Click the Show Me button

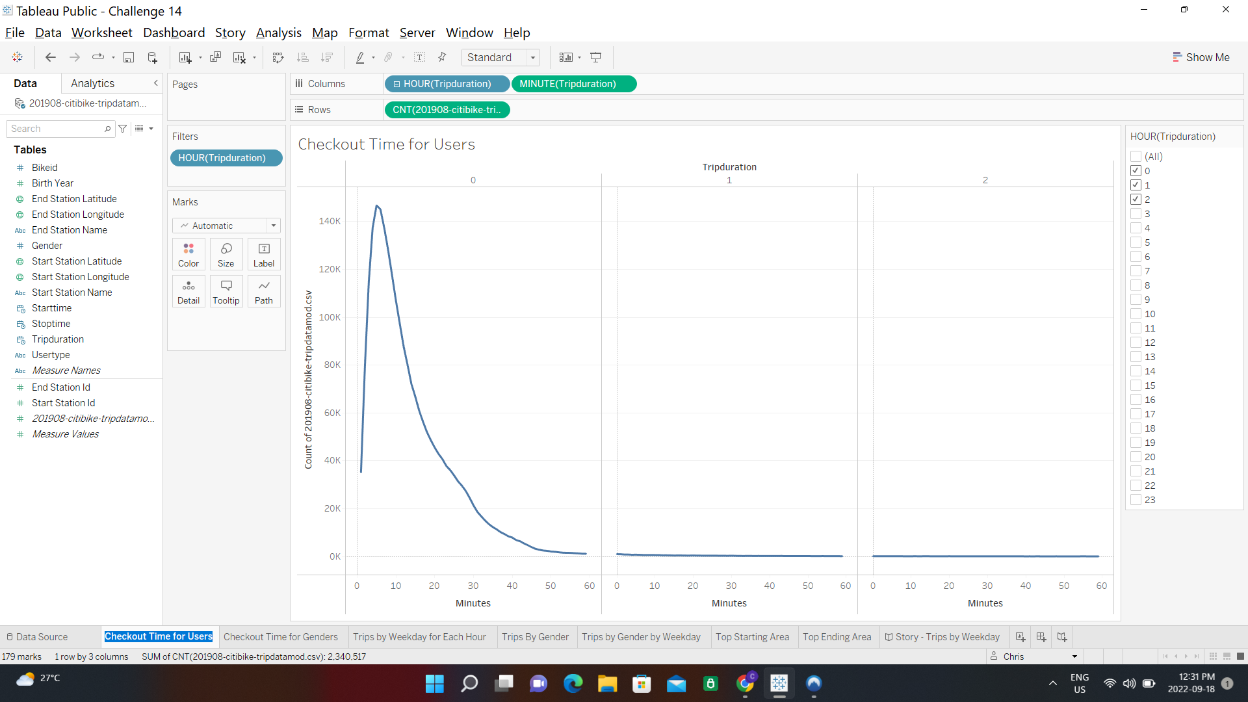pyautogui.click(x=1201, y=57)
